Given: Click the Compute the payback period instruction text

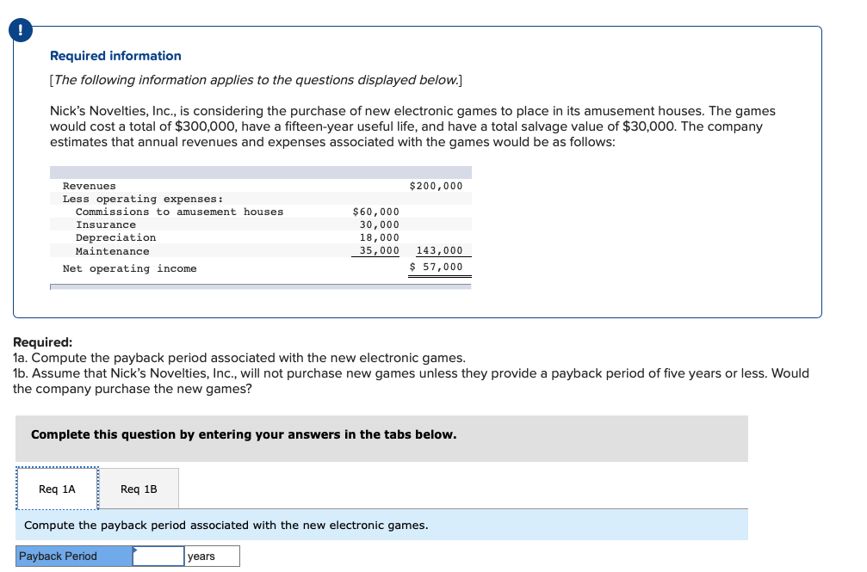Looking at the screenshot, I should [226, 525].
